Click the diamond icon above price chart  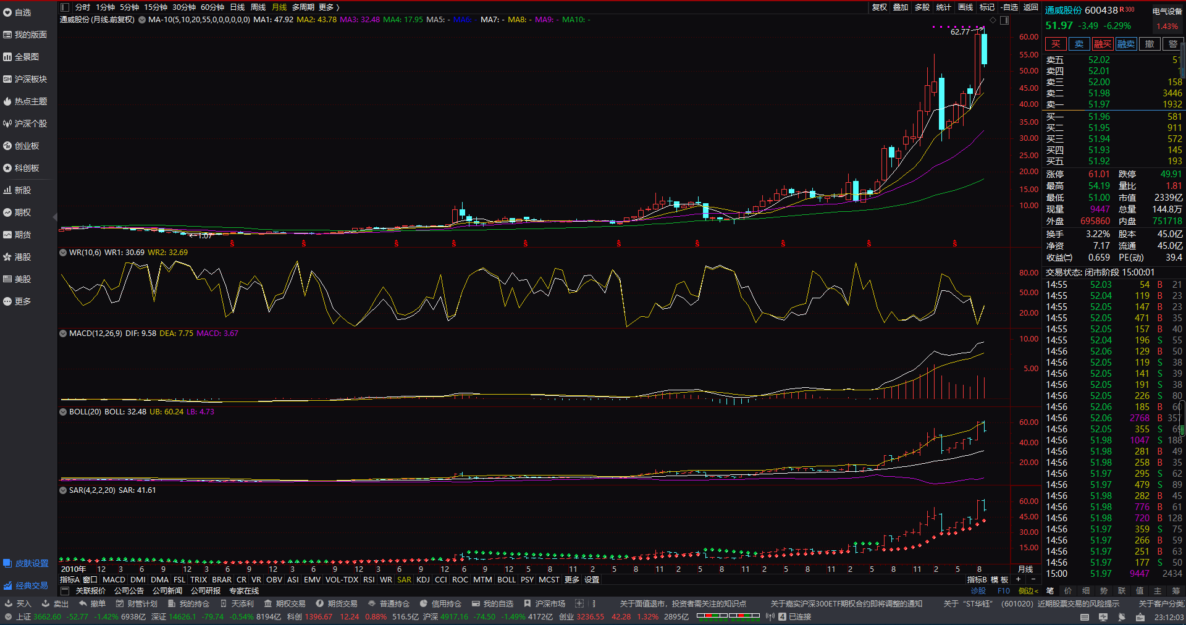tap(993, 20)
